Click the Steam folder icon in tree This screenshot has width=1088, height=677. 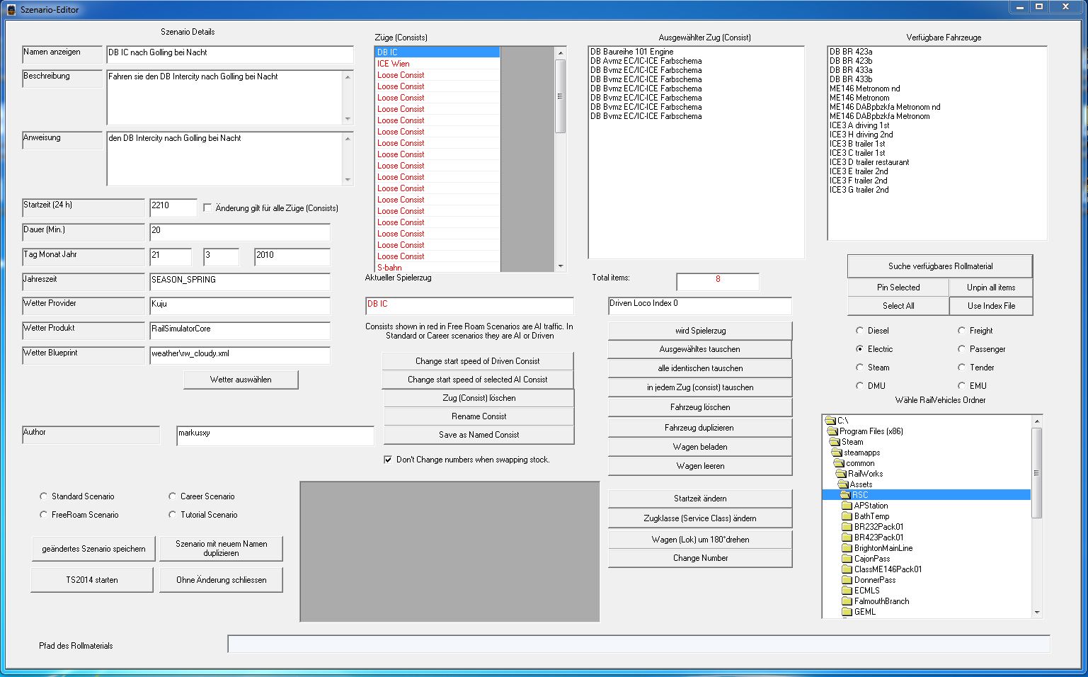point(835,442)
